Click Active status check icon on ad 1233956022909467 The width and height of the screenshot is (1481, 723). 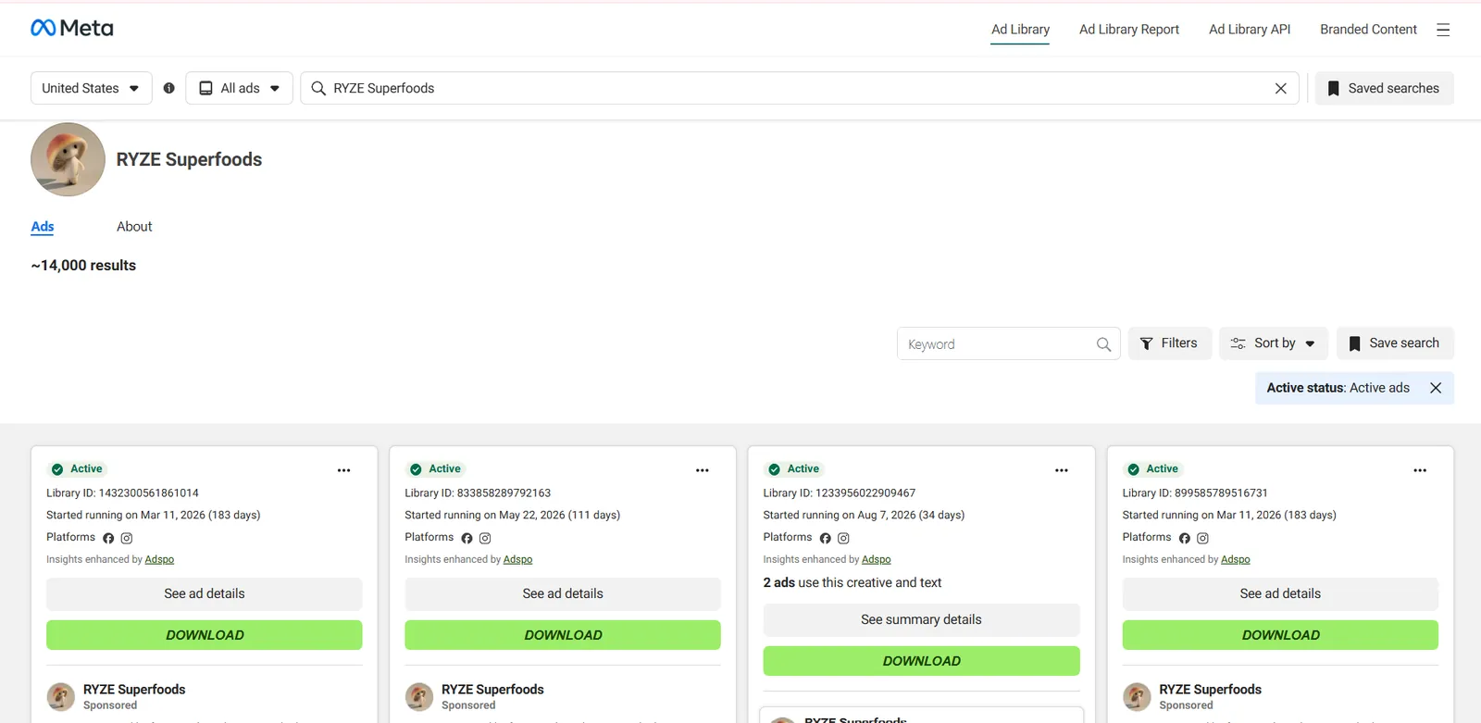(775, 469)
